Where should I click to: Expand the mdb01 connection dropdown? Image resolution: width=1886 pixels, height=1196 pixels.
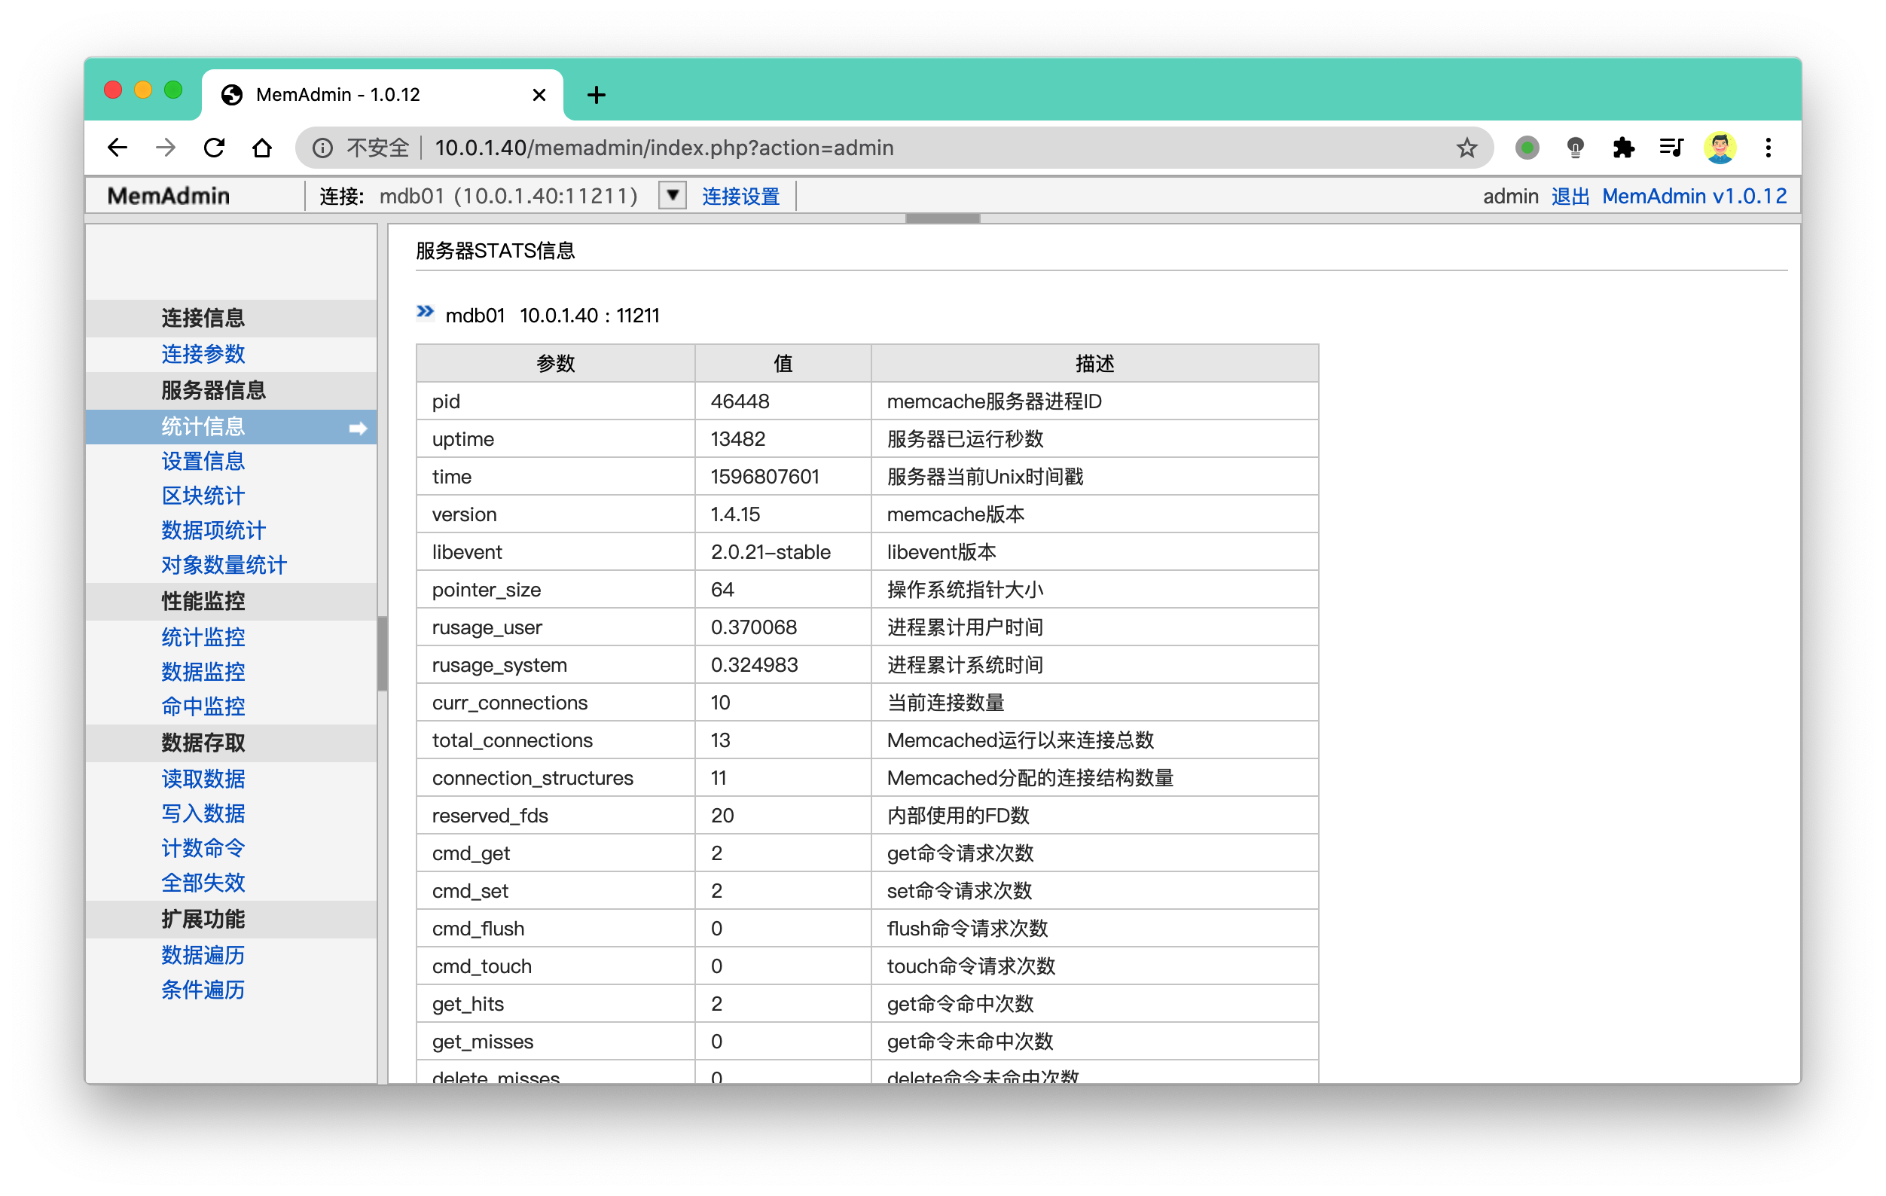click(x=672, y=195)
